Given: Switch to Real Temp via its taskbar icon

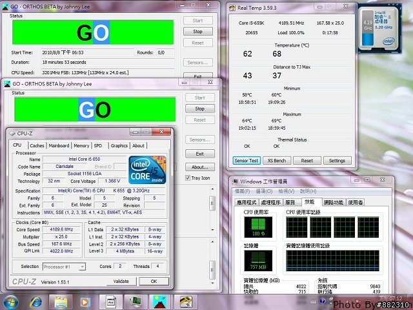Looking at the screenshot, I should coord(186,302).
